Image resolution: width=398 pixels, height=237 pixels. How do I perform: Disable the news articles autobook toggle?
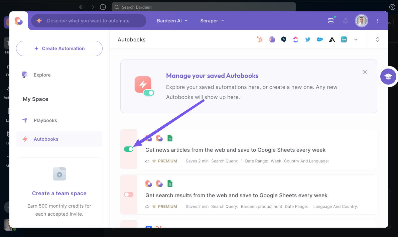(x=129, y=149)
